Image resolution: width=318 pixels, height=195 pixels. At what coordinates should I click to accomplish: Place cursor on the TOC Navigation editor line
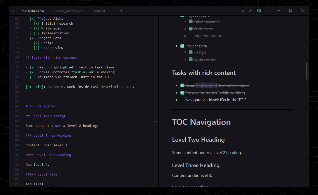coord(42,106)
